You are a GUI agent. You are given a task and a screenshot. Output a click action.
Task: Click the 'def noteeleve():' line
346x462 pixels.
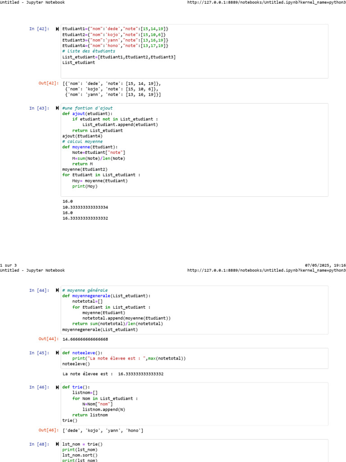coord(82,353)
